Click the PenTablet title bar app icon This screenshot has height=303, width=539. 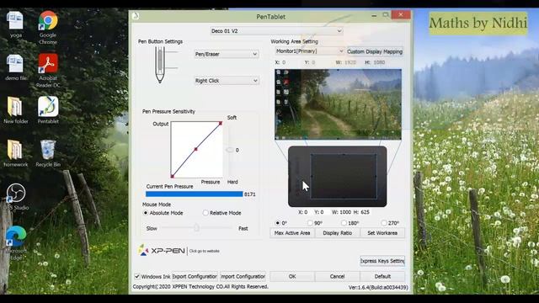136,16
